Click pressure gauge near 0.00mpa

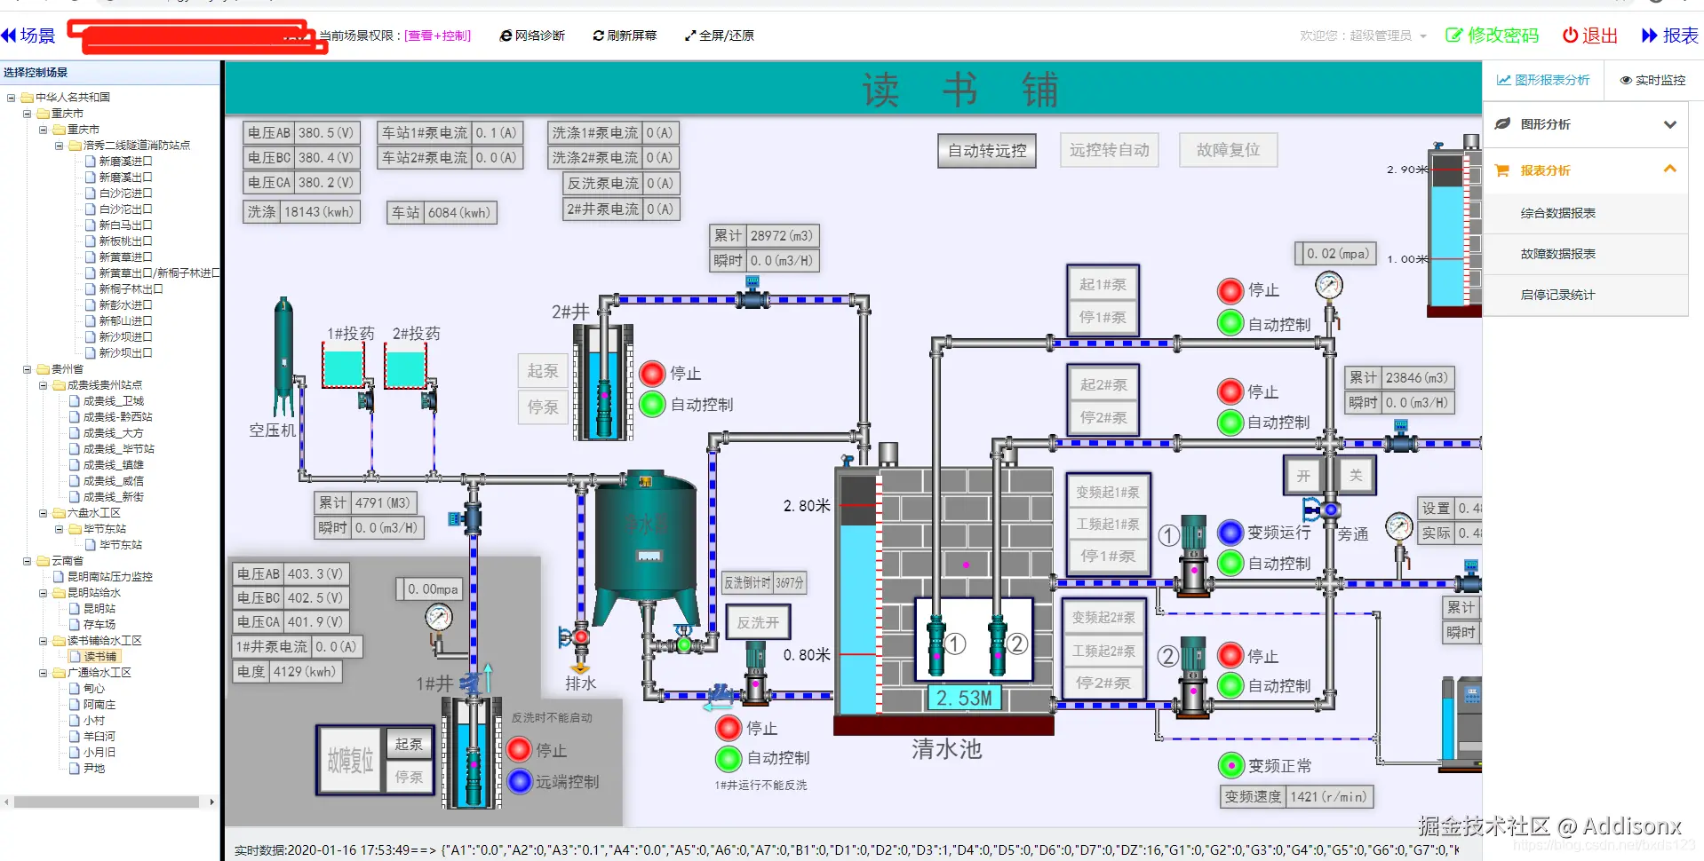(x=439, y=618)
